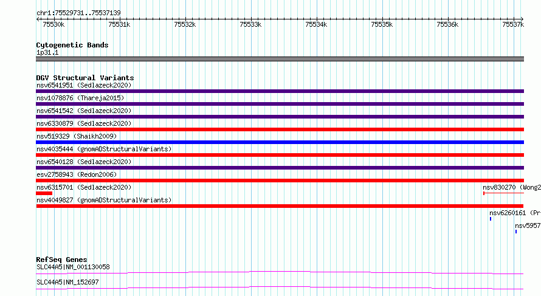Click the 75532k ruler tick label
Image resolution: width=541 pixels, height=296 pixels.
click(x=185, y=24)
